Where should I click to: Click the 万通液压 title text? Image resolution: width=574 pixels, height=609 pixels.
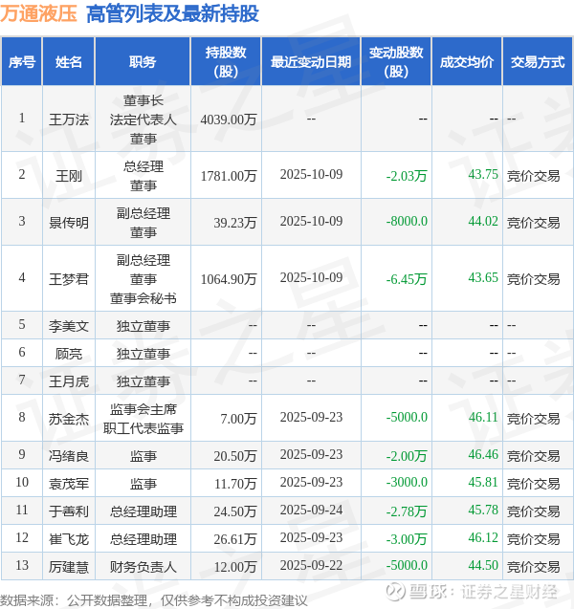tap(38, 14)
